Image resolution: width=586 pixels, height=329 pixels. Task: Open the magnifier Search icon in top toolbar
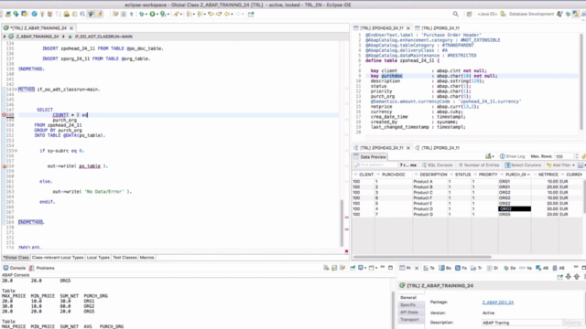[456, 15]
